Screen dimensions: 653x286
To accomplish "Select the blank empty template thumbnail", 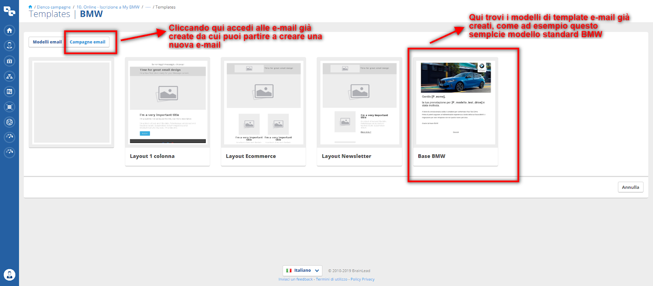I will coord(71,102).
